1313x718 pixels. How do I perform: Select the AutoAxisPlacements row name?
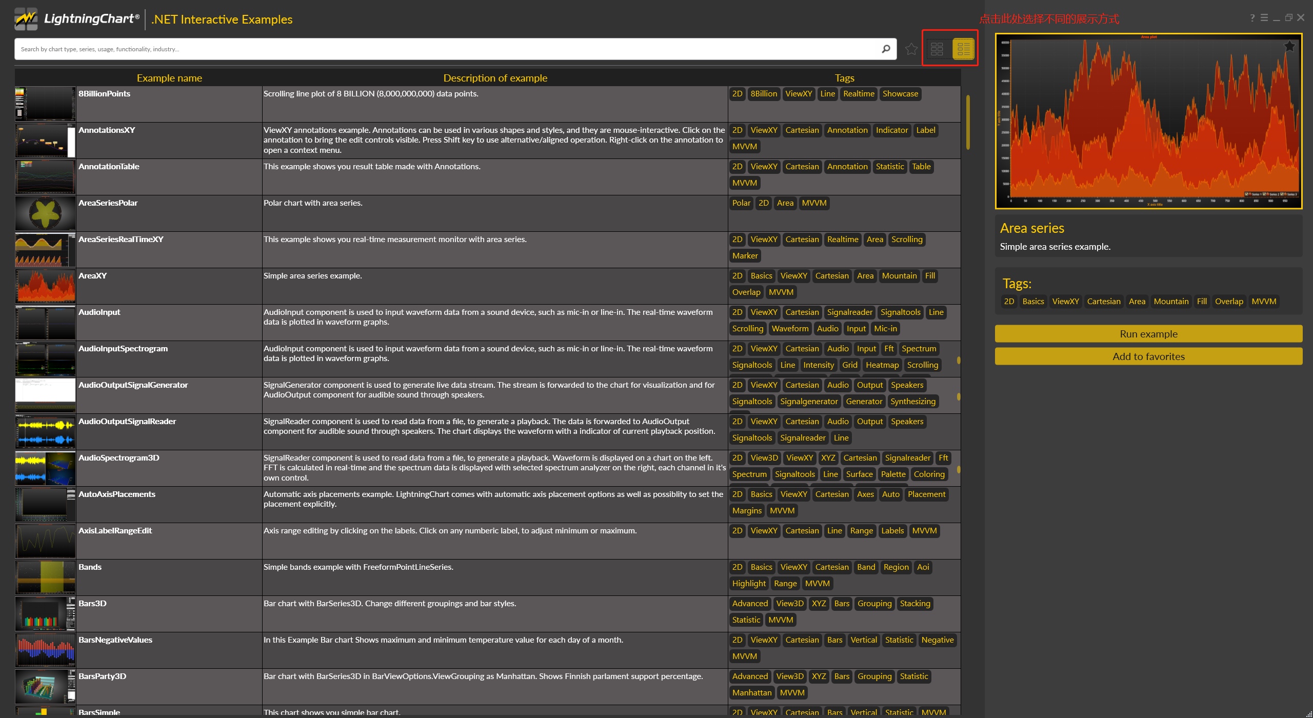[117, 494]
